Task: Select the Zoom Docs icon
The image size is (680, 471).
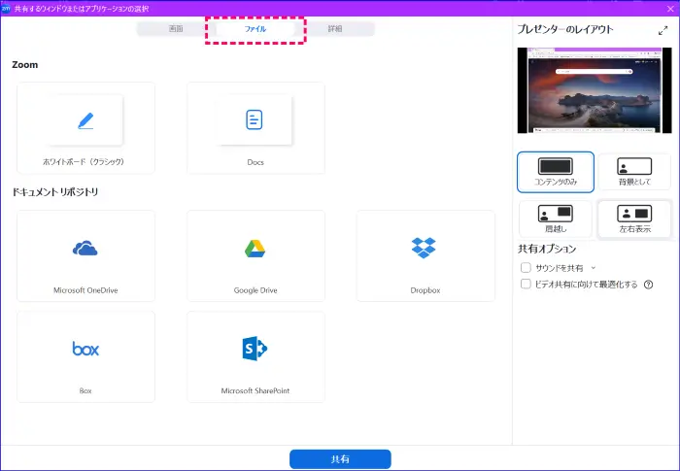Action: [255, 119]
